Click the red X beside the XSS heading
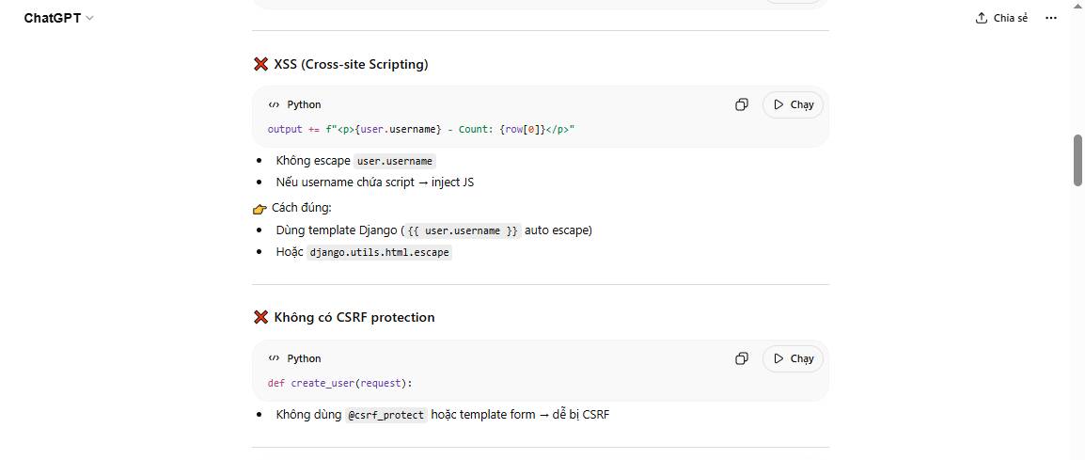The image size is (1085, 460). (x=261, y=64)
